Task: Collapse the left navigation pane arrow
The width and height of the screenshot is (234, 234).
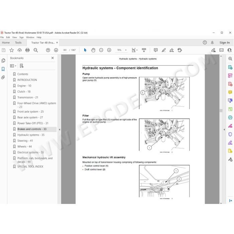Action: (60, 130)
